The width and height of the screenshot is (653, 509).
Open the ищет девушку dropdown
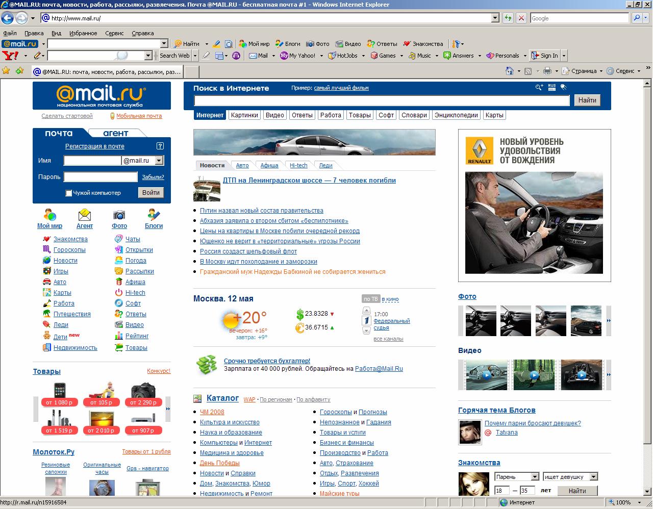[x=593, y=477]
